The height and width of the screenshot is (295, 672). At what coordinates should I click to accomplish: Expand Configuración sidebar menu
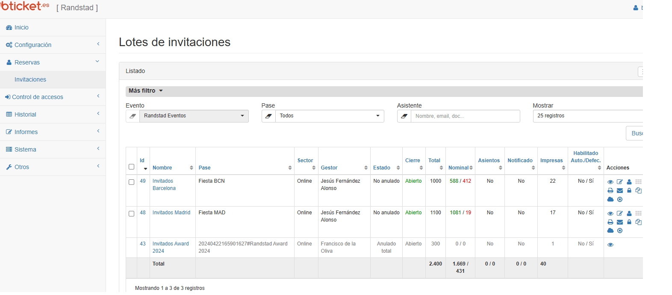point(53,45)
